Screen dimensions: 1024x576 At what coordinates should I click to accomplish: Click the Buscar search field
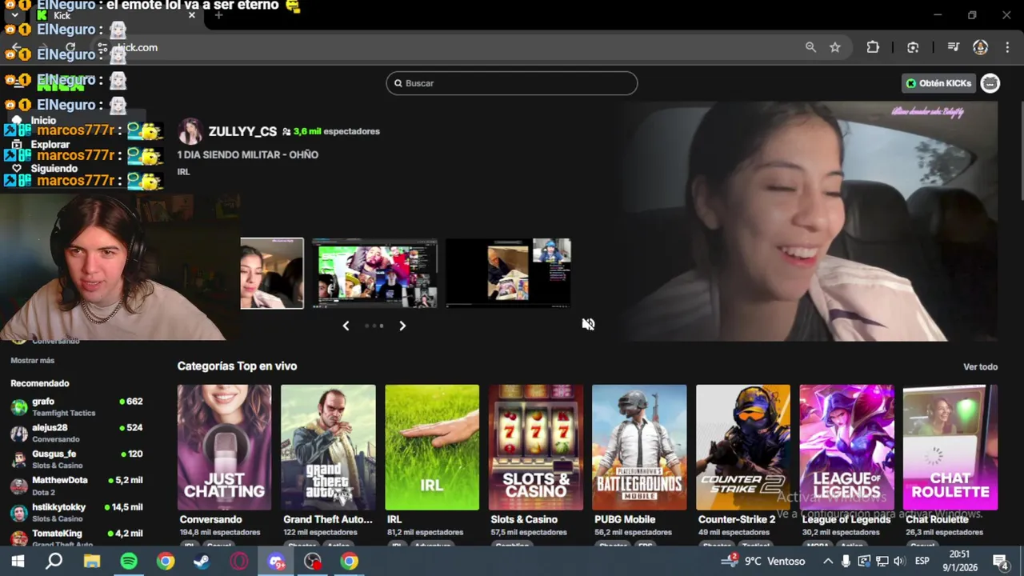point(512,83)
